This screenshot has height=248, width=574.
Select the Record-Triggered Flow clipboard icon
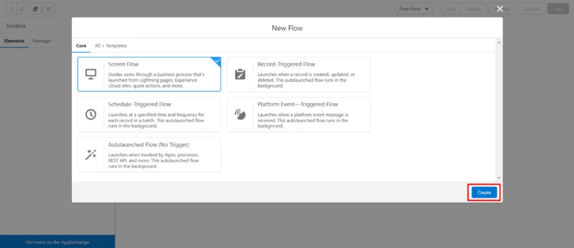click(x=240, y=74)
